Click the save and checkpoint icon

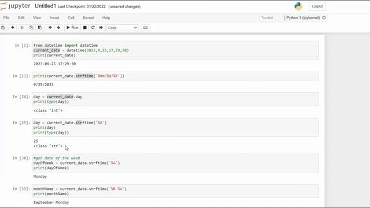[3, 28]
